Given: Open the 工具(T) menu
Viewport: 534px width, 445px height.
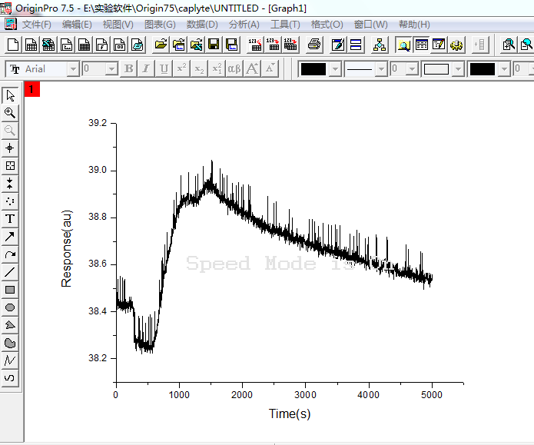Looking at the screenshot, I should click(x=285, y=25).
